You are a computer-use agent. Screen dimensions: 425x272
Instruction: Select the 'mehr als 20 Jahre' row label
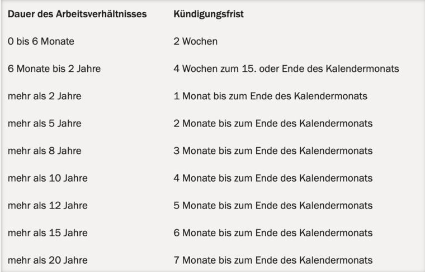coord(48,260)
